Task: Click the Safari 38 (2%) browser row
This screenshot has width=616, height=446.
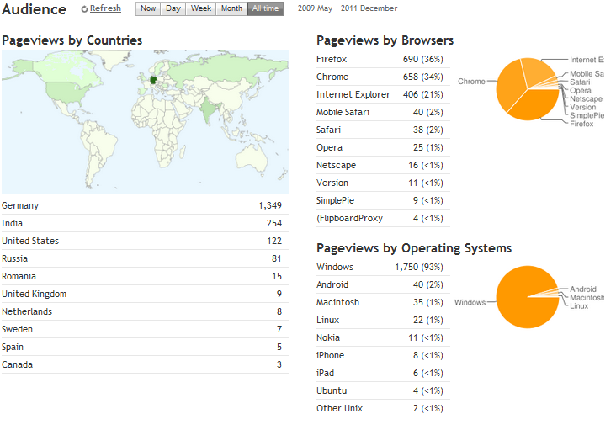Action: pos(383,130)
